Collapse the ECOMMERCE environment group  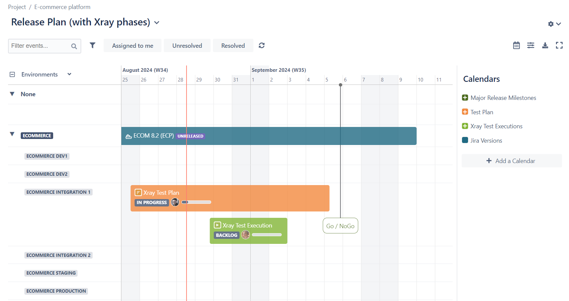(12, 134)
